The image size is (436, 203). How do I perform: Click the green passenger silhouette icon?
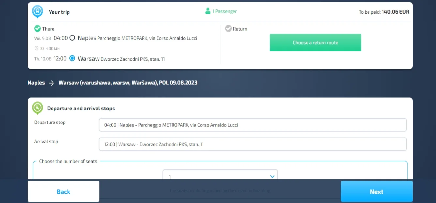(x=208, y=11)
